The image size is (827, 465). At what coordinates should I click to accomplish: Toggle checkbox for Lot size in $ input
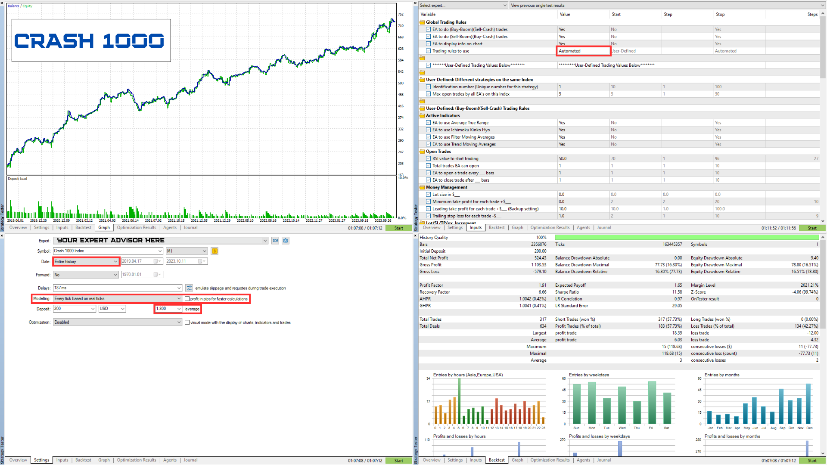429,195
